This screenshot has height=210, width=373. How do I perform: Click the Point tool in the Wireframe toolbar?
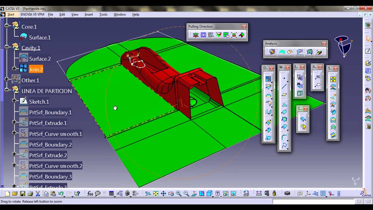pyautogui.click(x=284, y=78)
